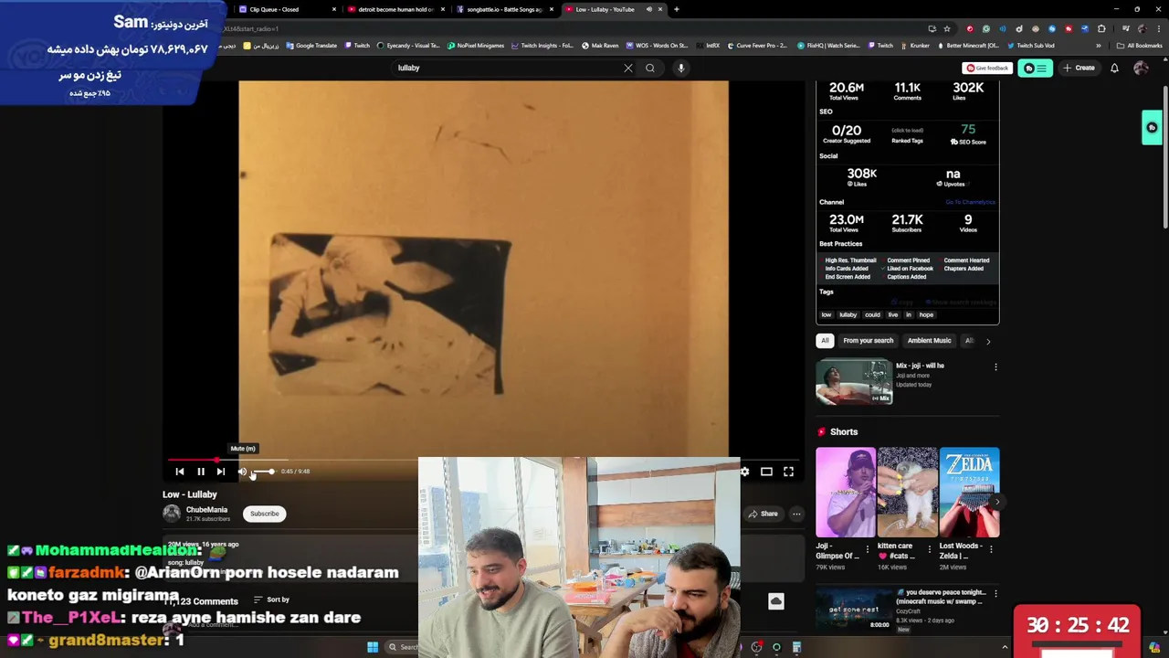Bookmark this page with the star icon

pos(947,28)
